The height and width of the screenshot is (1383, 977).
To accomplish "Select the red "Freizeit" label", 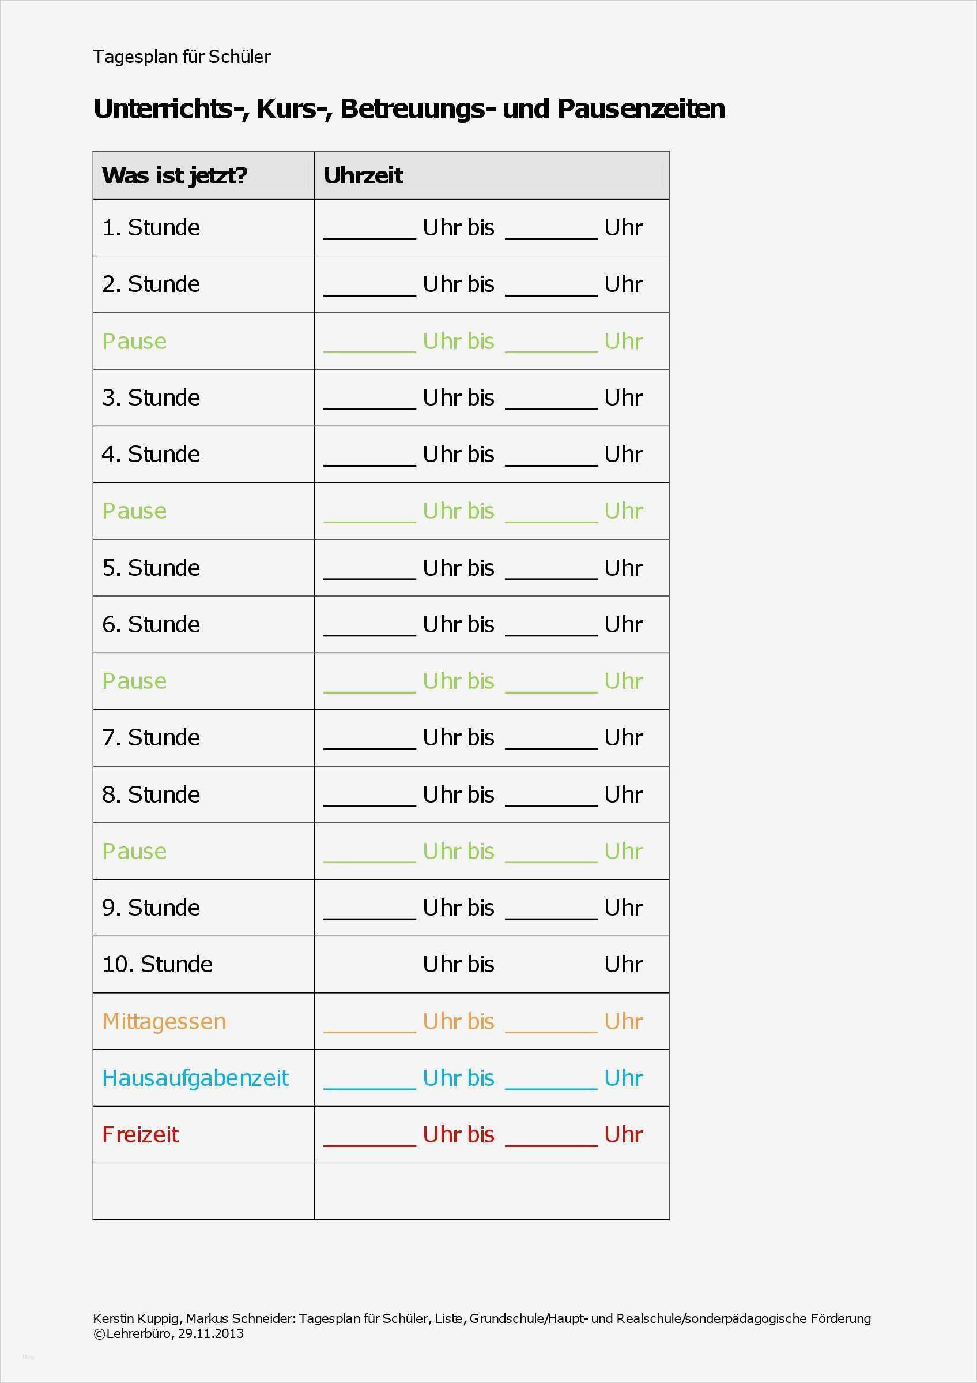I will (140, 1134).
